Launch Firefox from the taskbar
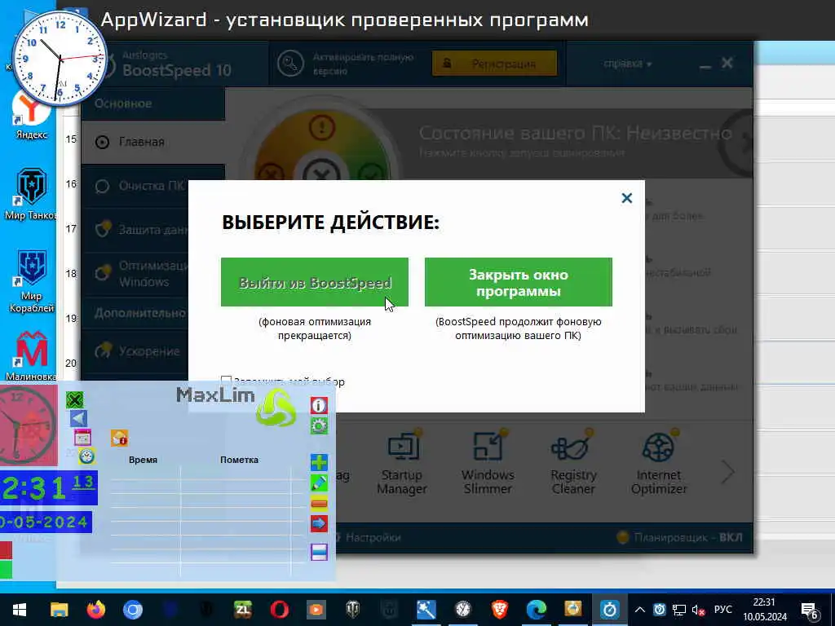The image size is (835, 626). coord(96,610)
